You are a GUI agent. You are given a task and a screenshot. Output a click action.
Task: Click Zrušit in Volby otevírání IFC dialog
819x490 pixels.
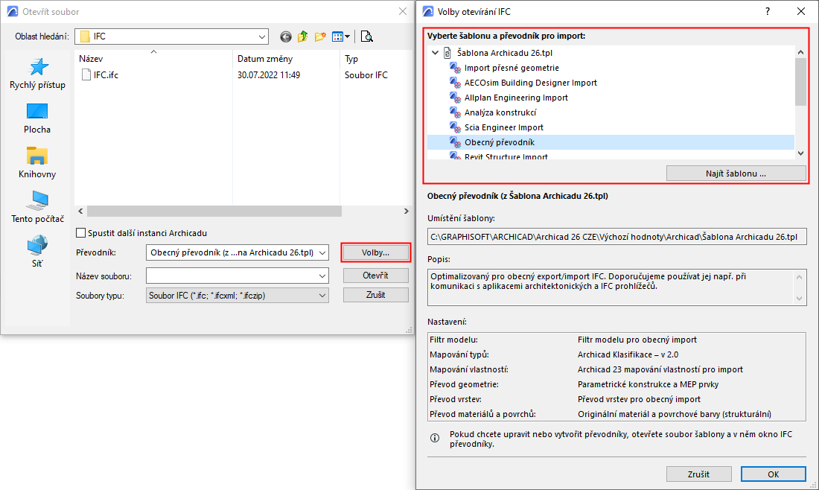point(698,474)
